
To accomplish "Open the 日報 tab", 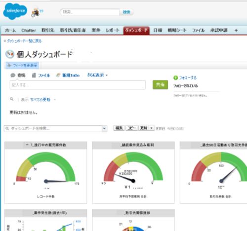I will tap(158, 31).
